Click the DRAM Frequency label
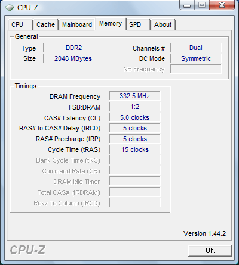Viewport: 239px width, 265px height. click(x=75, y=96)
